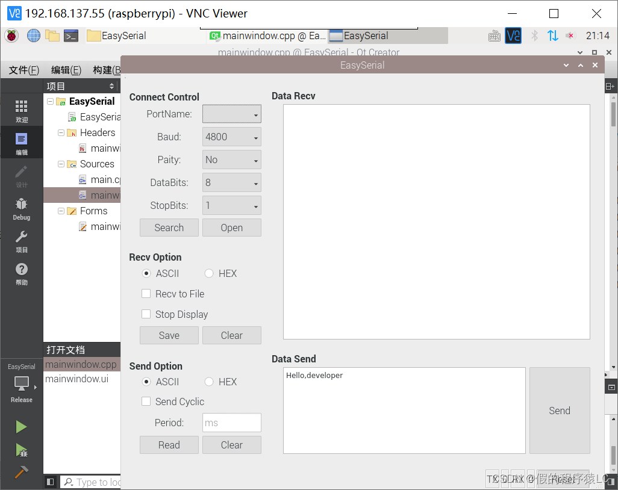The width and height of the screenshot is (618, 490).
Task: Collapse the EasySerial project tree node
Action: (x=50, y=101)
